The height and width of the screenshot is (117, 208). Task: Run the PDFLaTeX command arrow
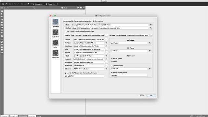[33, 4]
